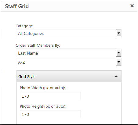The height and width of the screenshot is (125, 138).
Task: Click the 170 value in Photo Width
Action: pos(25,96)
